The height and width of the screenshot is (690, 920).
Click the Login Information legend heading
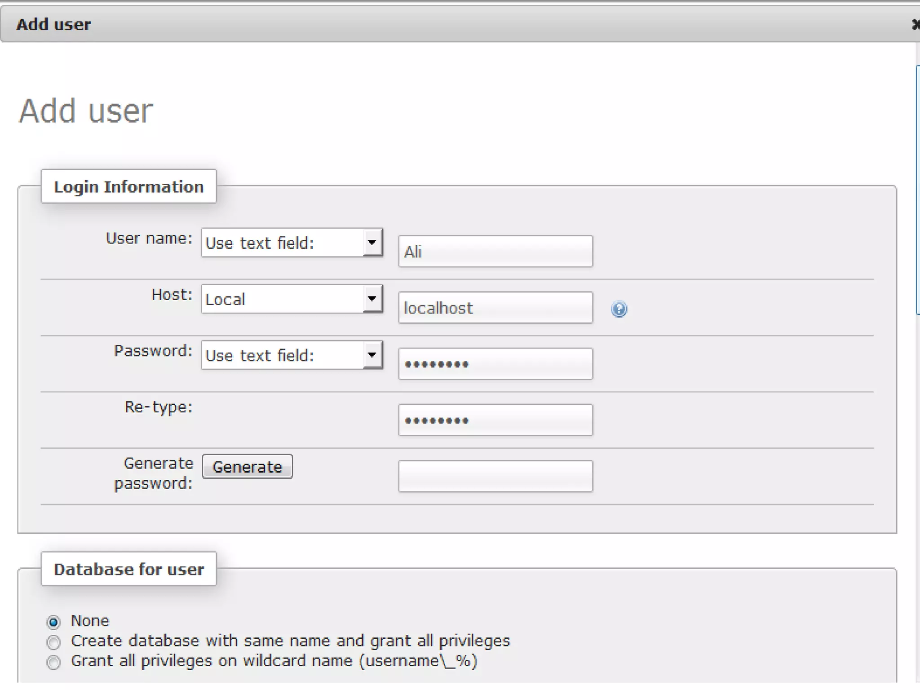click(x=128, y=186)
